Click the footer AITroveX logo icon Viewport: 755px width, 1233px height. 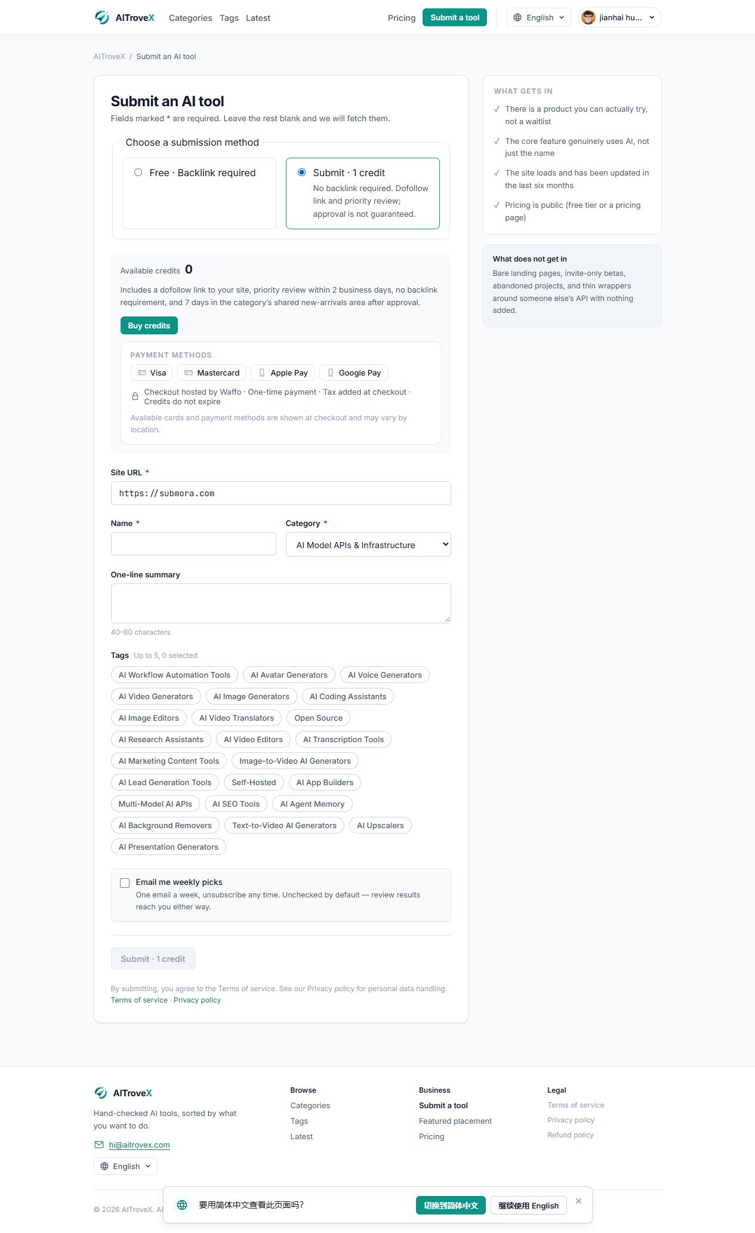click(101, 1093)
